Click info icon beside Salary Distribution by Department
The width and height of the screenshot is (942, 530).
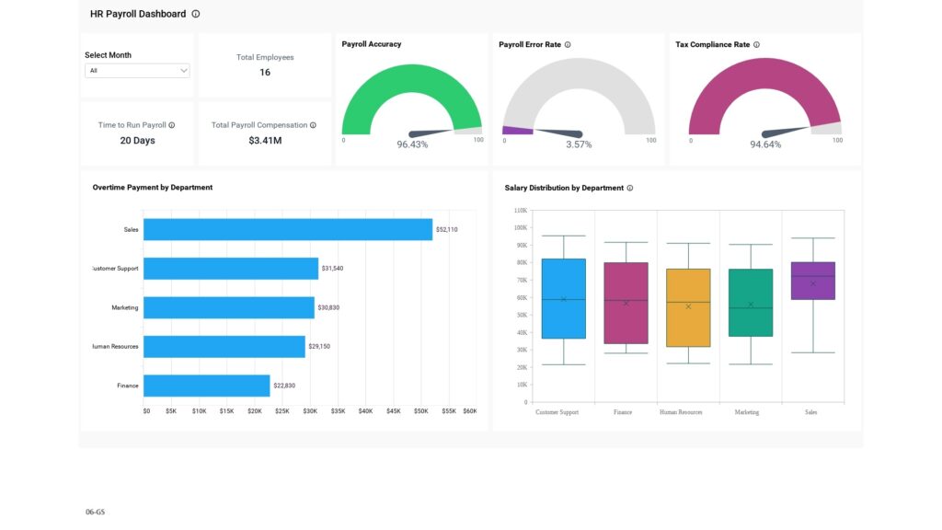[629, 188]
